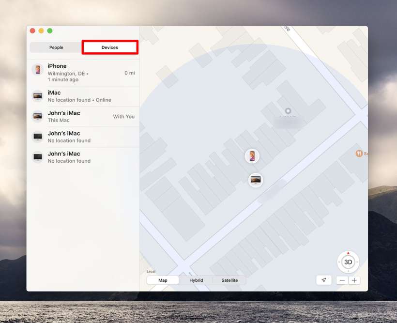Click the '0 mi' distance text

click(129, 73)
